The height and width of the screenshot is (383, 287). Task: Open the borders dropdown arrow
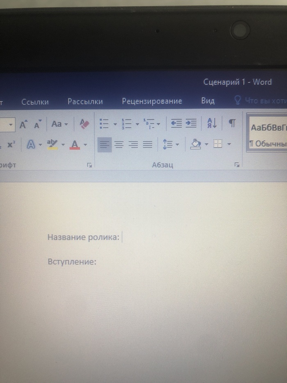[229, 144]
